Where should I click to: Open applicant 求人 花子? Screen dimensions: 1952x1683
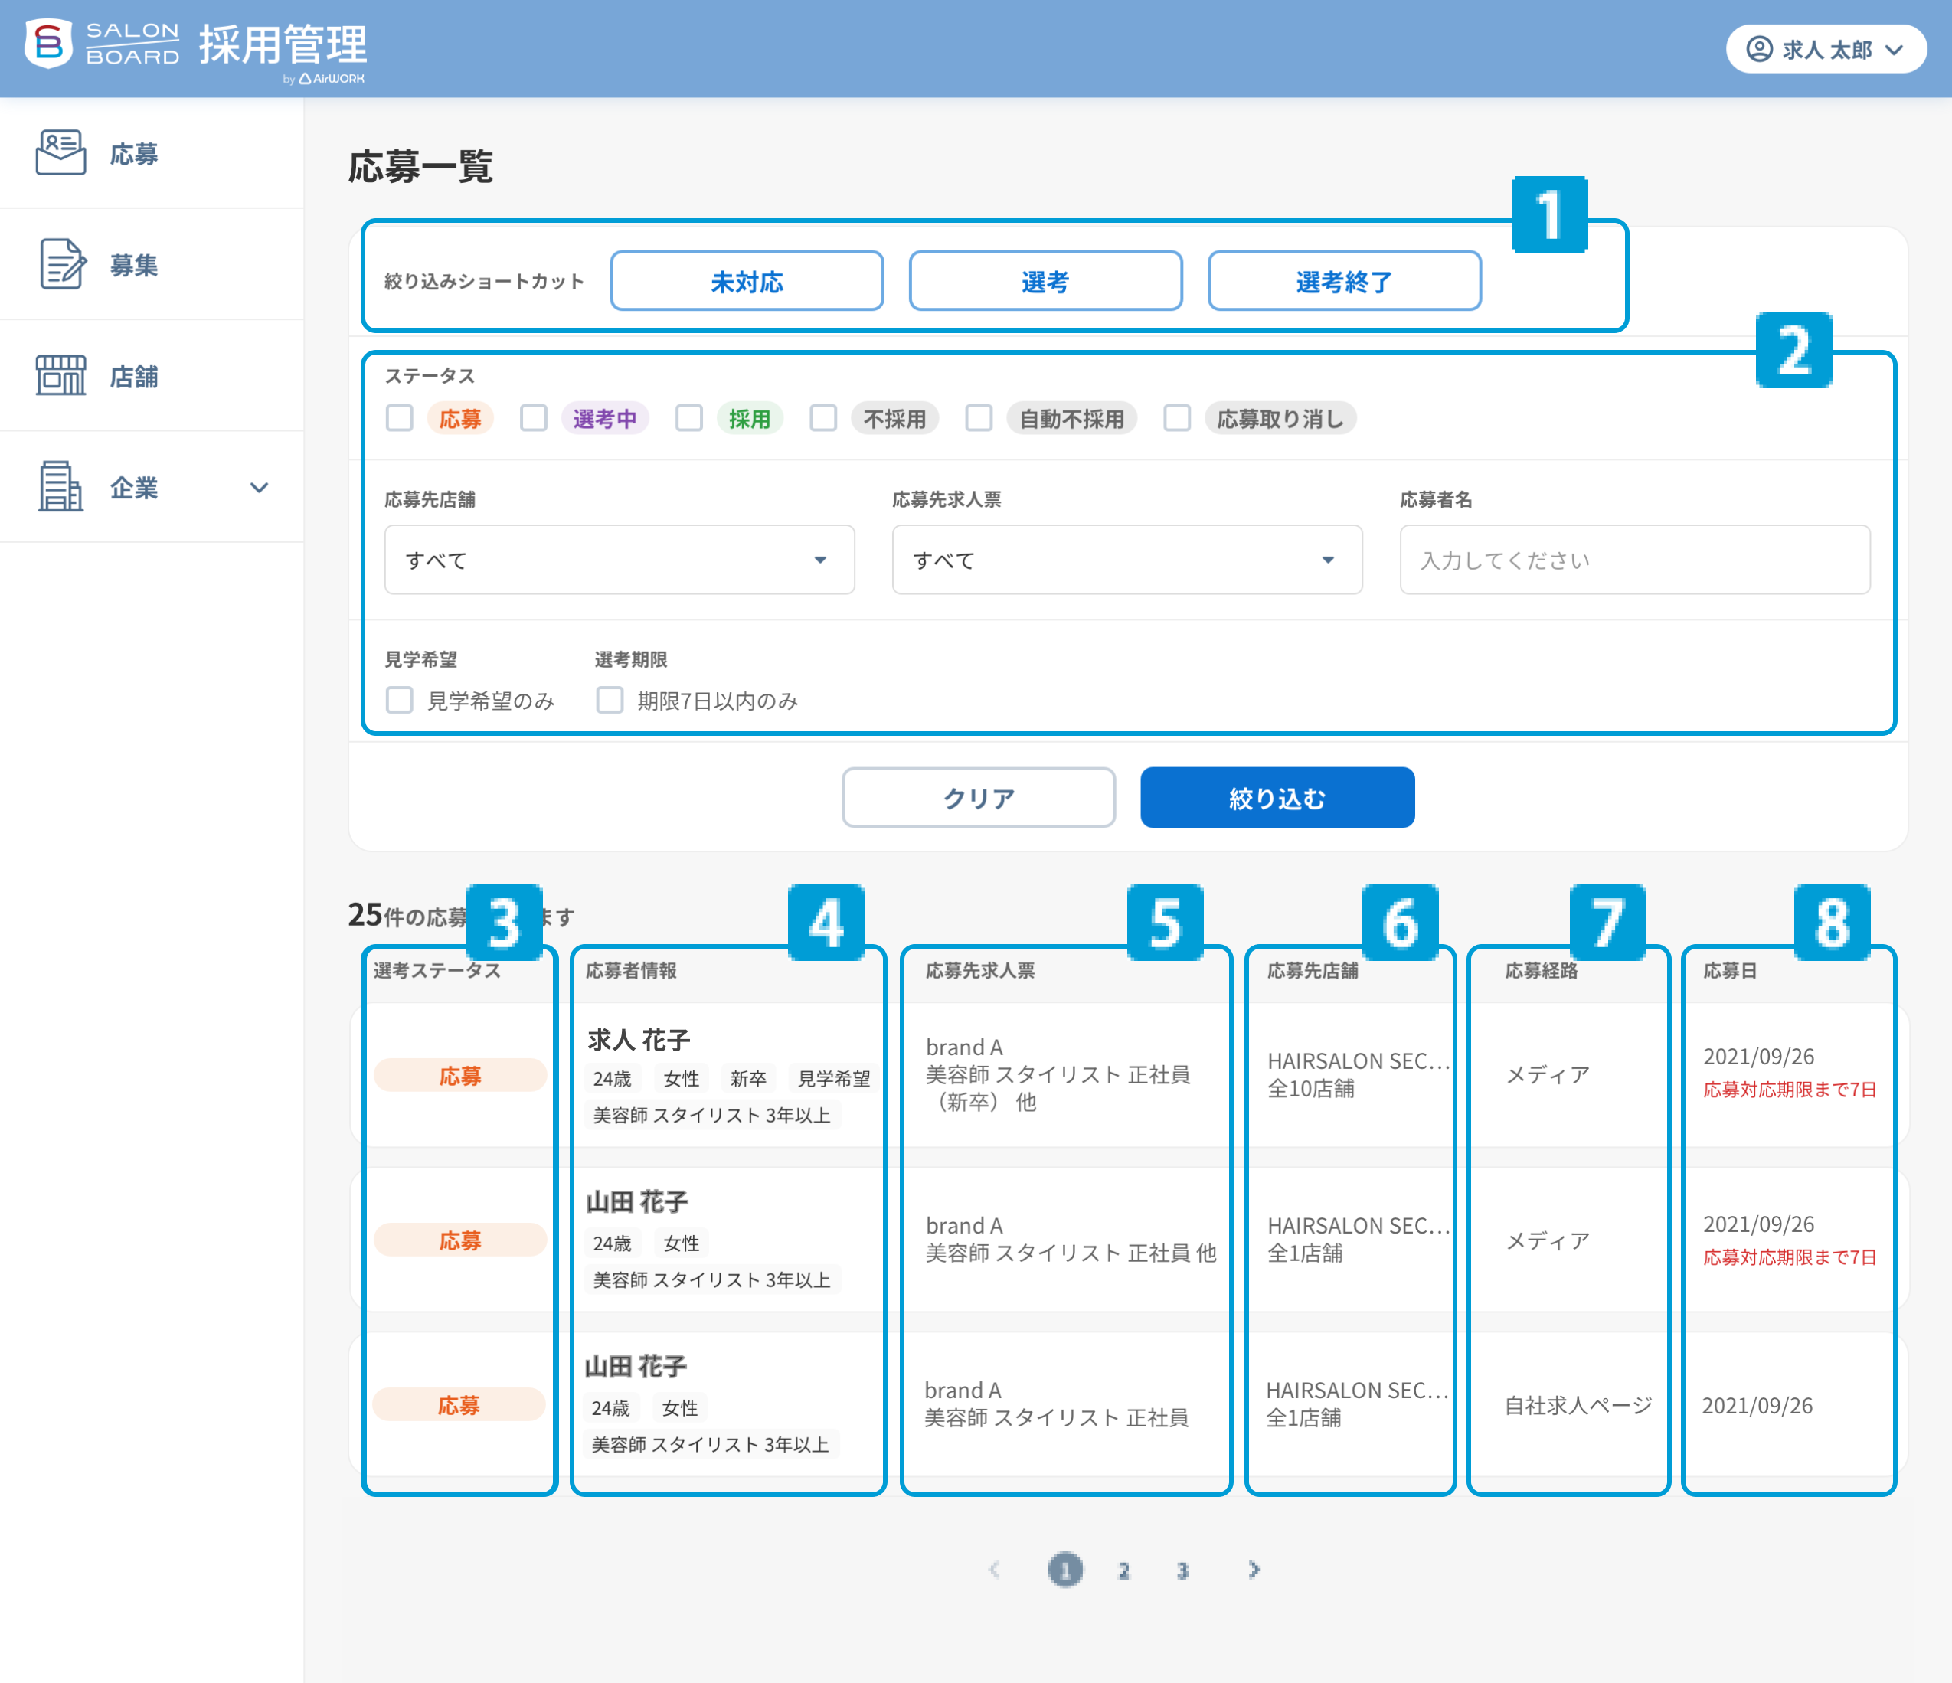(x=639, y=1040)
